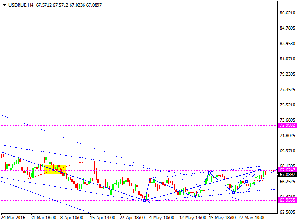Click the current price label 67.0897
The image size is (297, 223).
(287, 175)
